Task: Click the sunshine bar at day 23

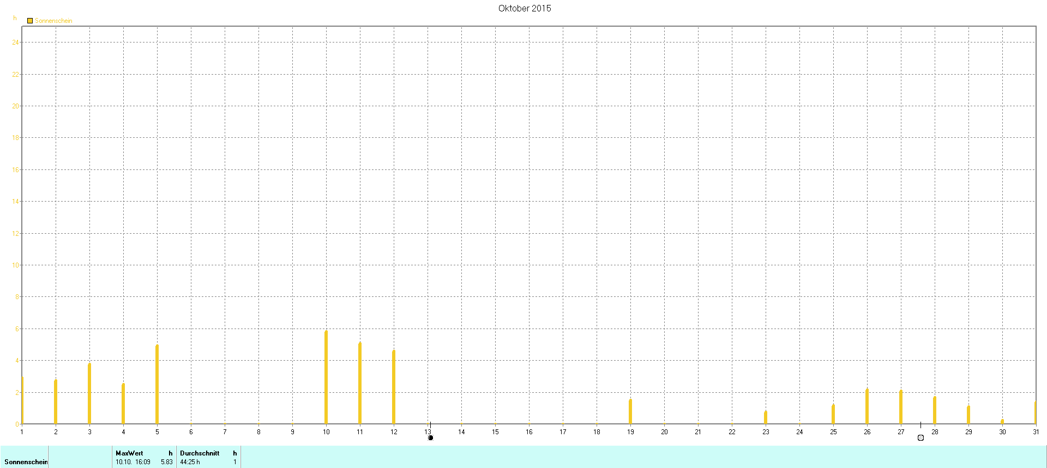Action: click(x=766, y=417)
